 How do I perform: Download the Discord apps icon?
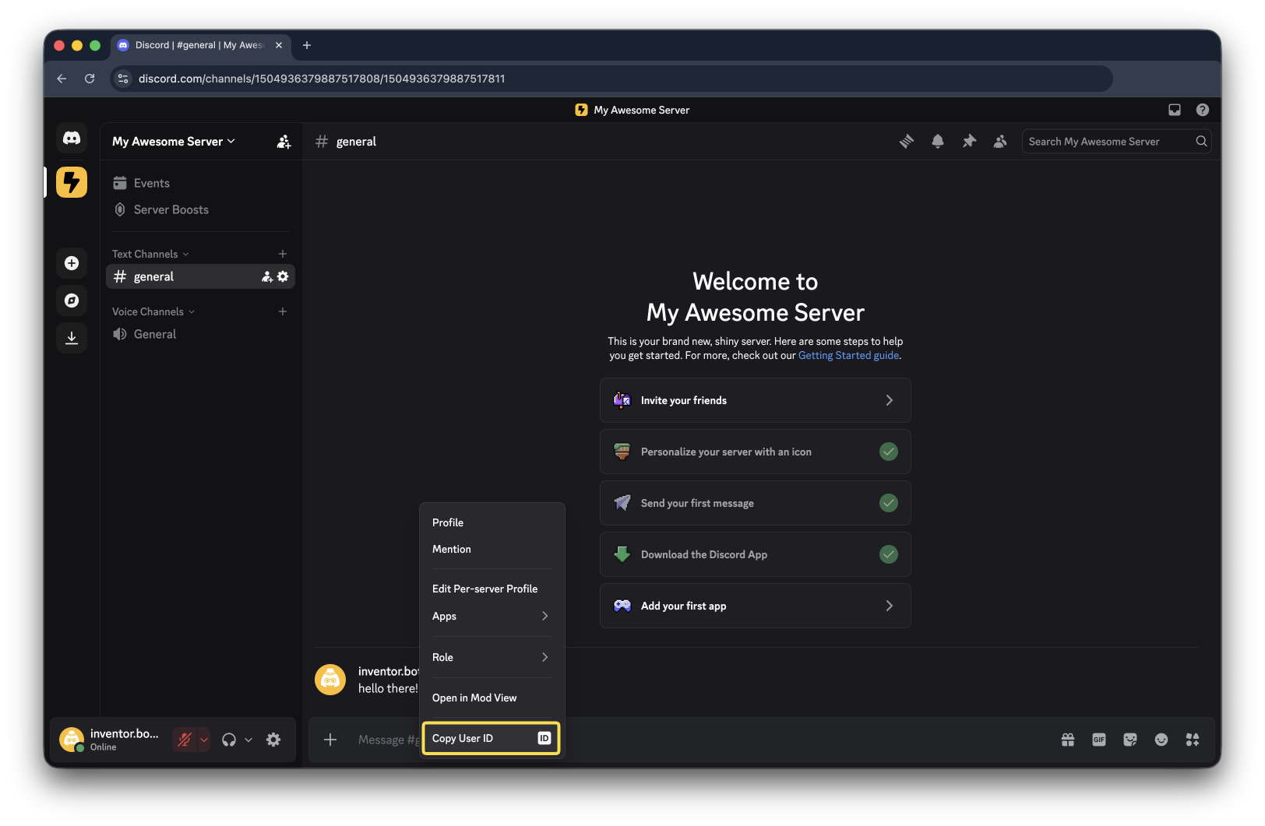(x=72, y=338)
